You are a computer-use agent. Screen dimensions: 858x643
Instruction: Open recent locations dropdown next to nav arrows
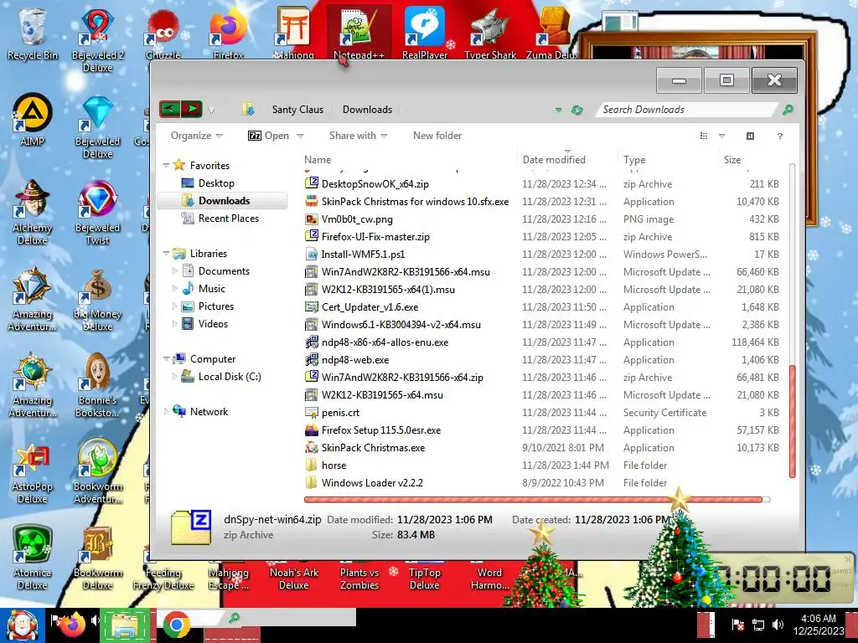pyautogui.click(x=211, y=111)
